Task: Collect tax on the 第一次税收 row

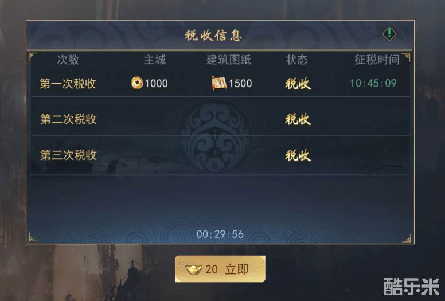Action: pos(298,84)
